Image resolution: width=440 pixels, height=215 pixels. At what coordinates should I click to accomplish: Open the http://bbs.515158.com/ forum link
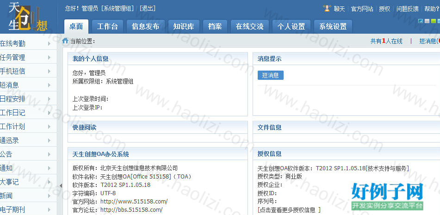click(x=131, y=209)
